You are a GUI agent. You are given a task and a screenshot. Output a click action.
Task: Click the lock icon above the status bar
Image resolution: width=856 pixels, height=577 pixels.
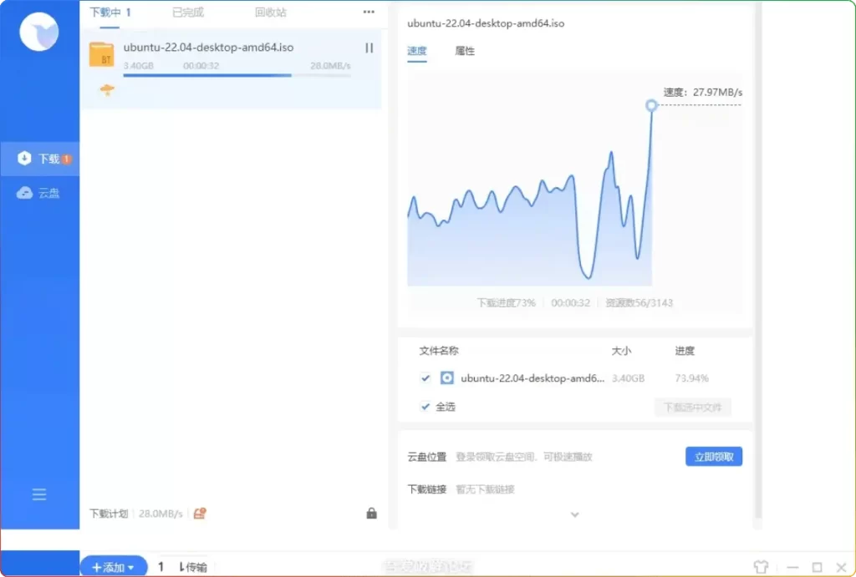point(371,513)
